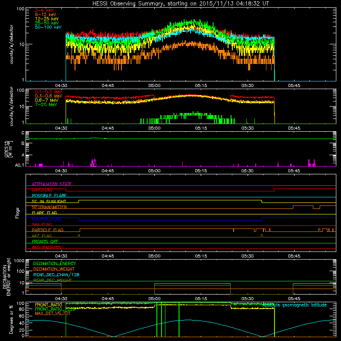341x341 pixels.
Task: Click the PARTICLE_FLAG label
Action: click(x=48, y=230)
